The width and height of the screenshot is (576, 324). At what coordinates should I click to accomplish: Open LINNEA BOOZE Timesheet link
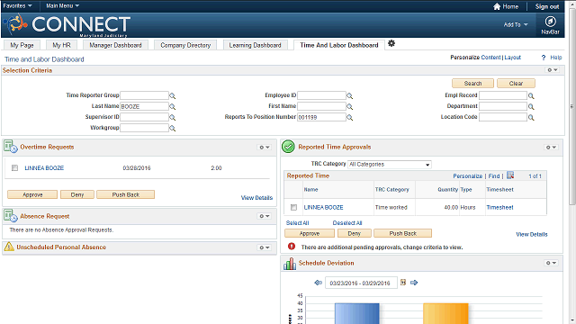point(499,208)
